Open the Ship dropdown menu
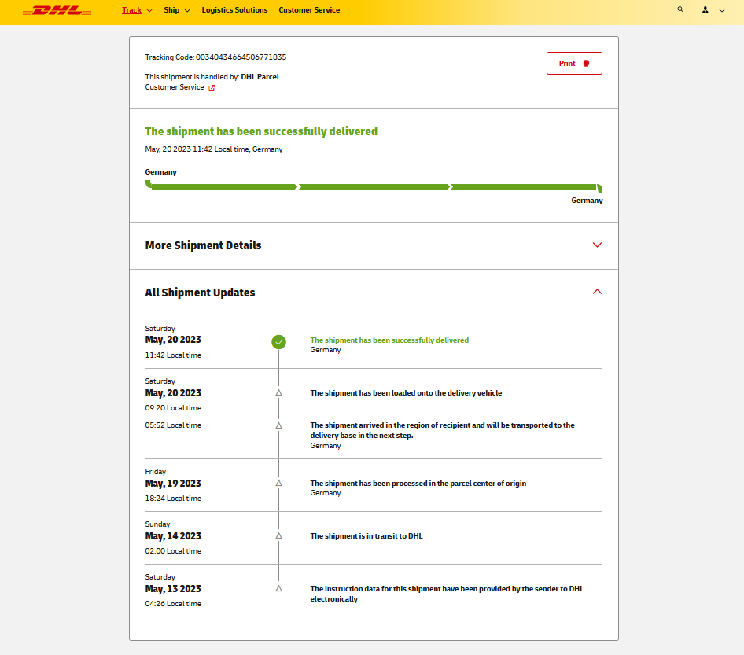The height and width of the screenshot is (655, 744). 177,10
